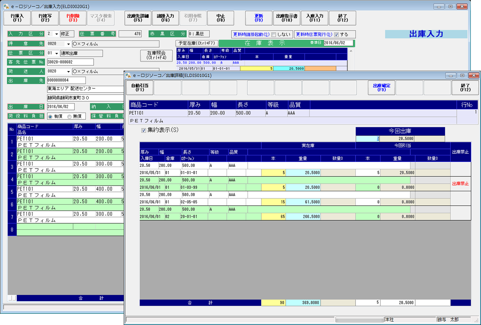Image resolution: width=481 pixels, height=325 pixels.
Task: Select the 無償 radio button
Action: click(69, 116)
